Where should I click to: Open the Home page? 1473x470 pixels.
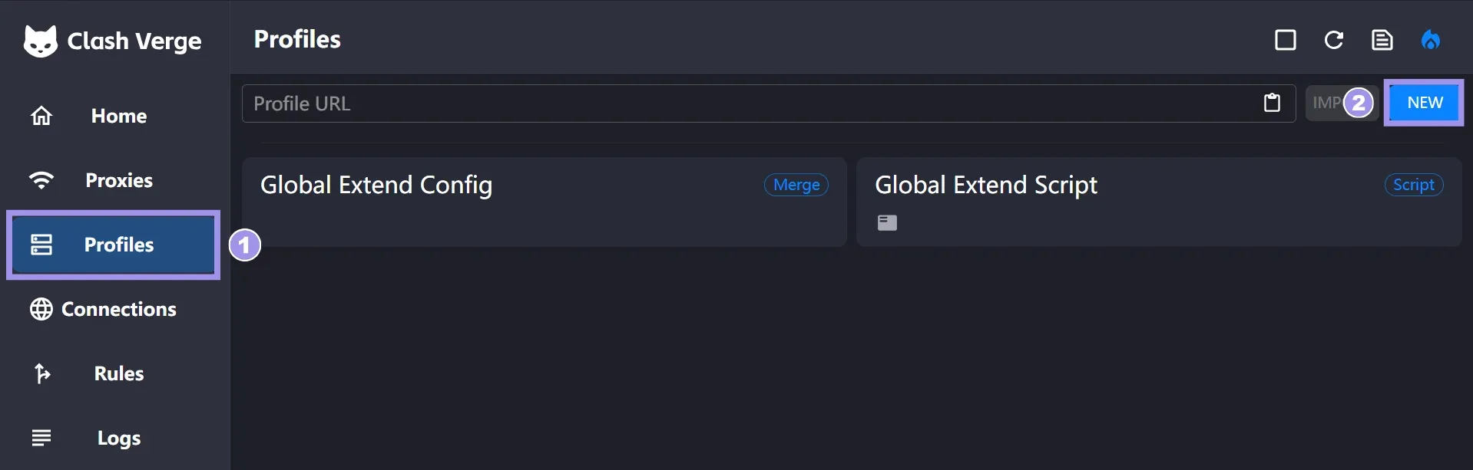click(114, 116)
